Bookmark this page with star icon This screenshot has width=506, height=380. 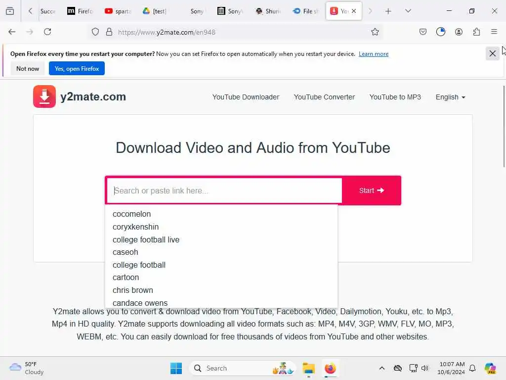tap(375, 32)
